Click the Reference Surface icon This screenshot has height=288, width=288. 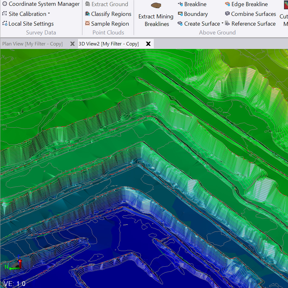(x=227, y=24)
